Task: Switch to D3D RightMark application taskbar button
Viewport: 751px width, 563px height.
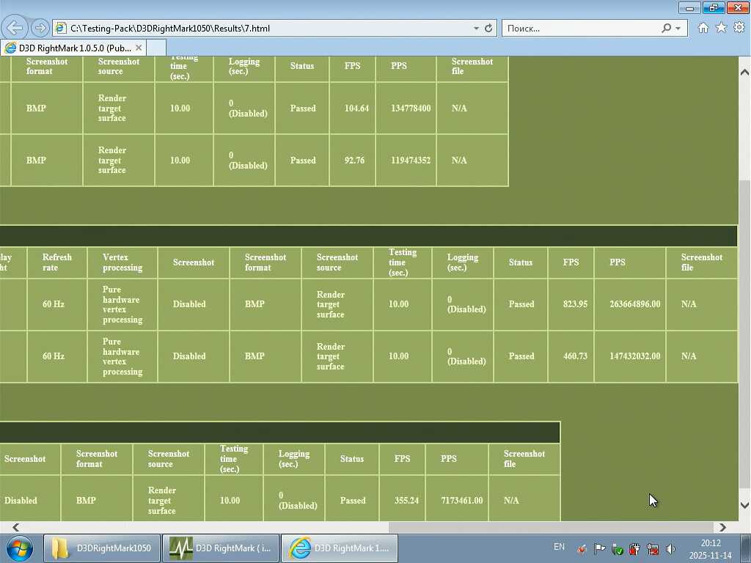Action: coord(220,548)
